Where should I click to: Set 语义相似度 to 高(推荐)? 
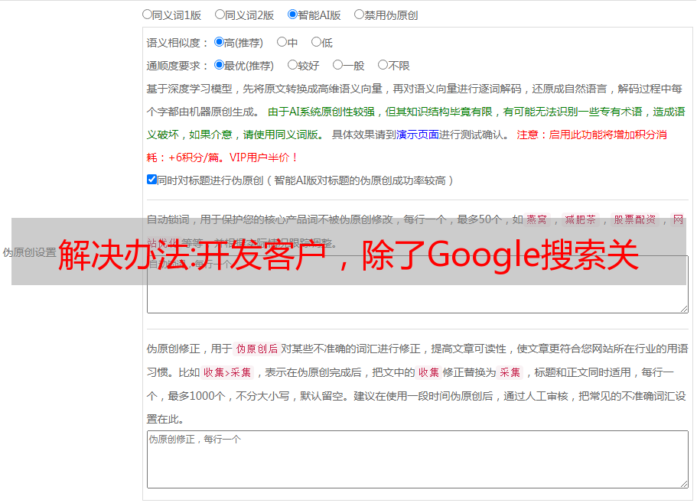[x=219, y=42]
